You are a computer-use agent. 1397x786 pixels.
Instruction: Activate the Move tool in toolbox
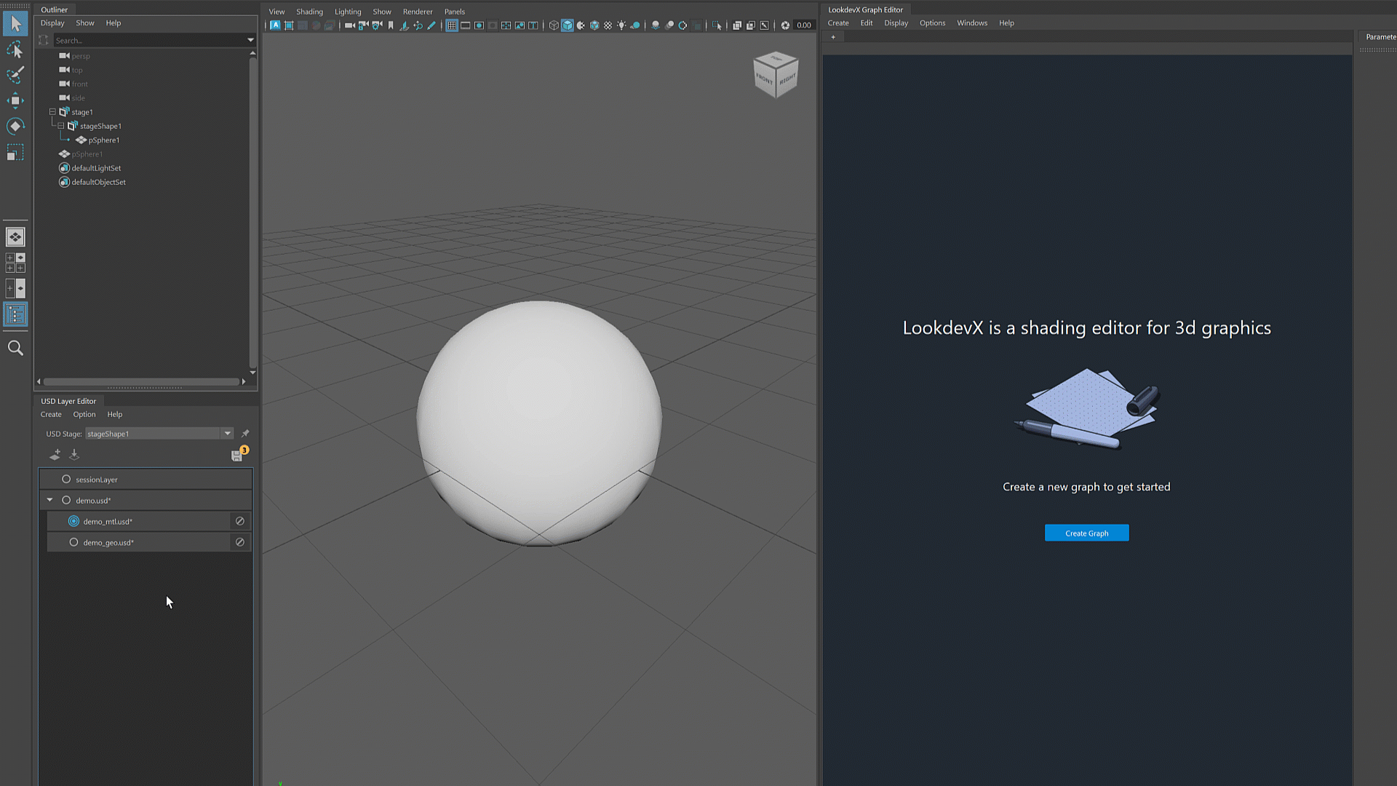(15, 100)
